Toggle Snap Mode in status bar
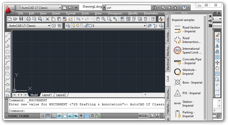 [x=42, y=116]
